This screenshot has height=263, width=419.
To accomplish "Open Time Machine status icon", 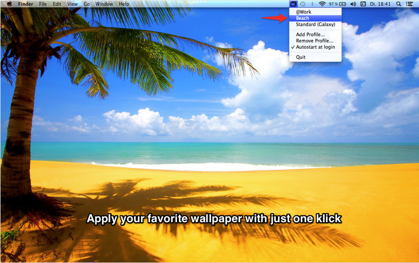I will click(x=303, y=4).
